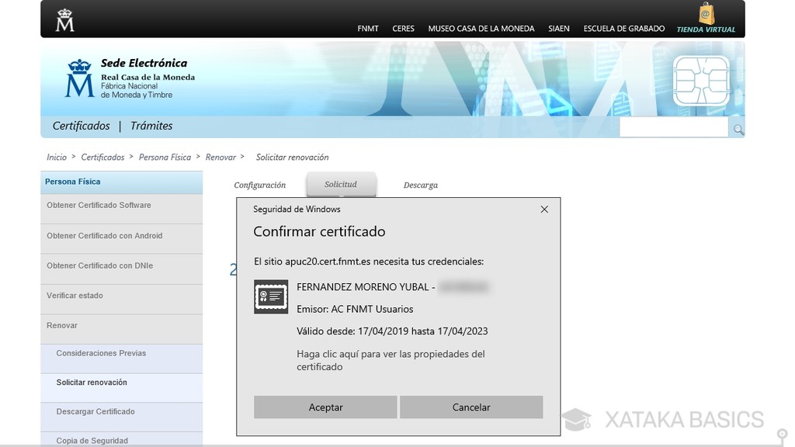
Task: Click the search magnifier icon
Action: click(737, 128)
